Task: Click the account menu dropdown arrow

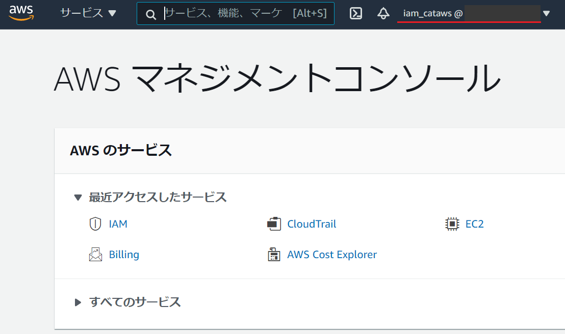Action: tap(546, 14)
